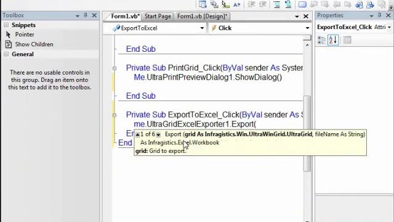Viewport: 394px width, 222px height.
Task: Open the active documents list dropdown
Action: pos(297,17)
